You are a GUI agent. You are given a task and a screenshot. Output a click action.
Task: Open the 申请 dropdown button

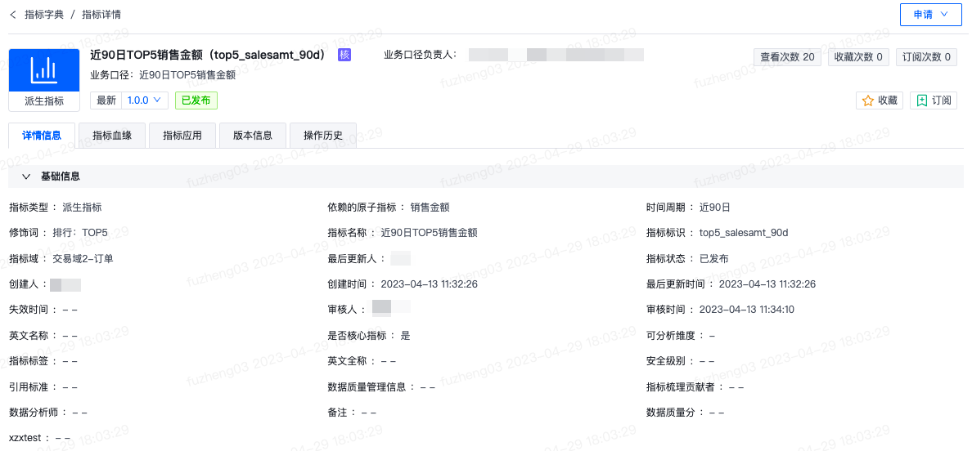tap(931, 15)
